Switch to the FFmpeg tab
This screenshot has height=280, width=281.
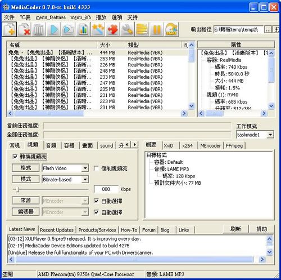[234, 146]
